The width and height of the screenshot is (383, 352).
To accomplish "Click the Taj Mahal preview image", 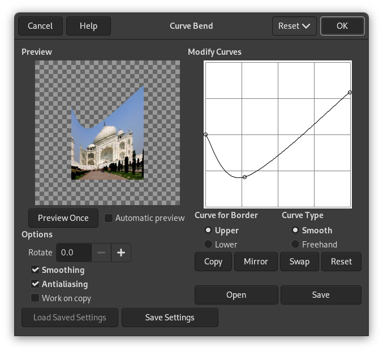I will (107, 144).
